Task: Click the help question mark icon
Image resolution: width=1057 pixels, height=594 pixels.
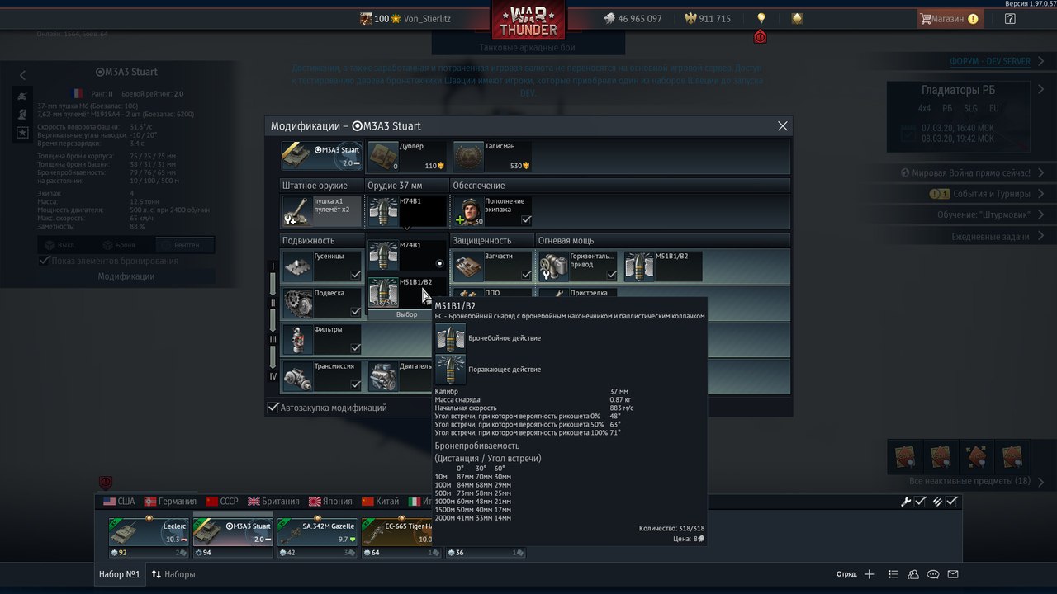Action: [x=1010, y=18]
